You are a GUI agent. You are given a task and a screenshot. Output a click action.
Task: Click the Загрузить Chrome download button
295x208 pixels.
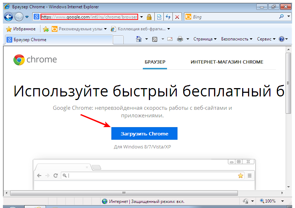coord(144,133)
